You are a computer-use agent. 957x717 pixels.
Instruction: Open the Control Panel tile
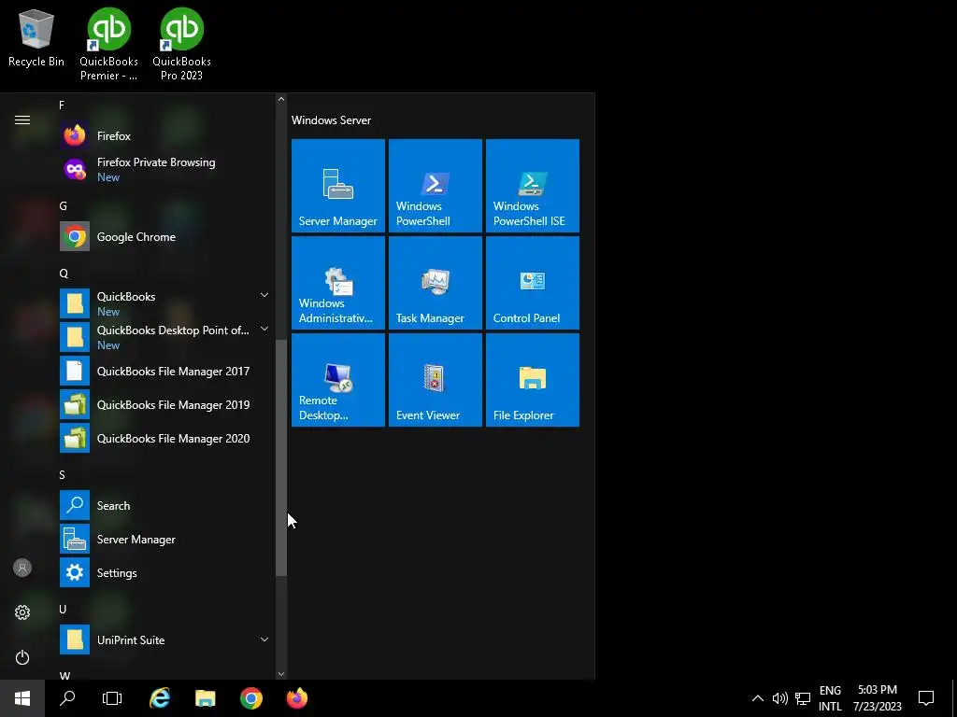(532, 282)
